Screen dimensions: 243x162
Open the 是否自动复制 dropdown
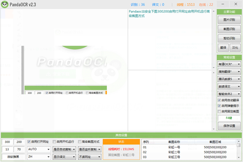(64, 150)
